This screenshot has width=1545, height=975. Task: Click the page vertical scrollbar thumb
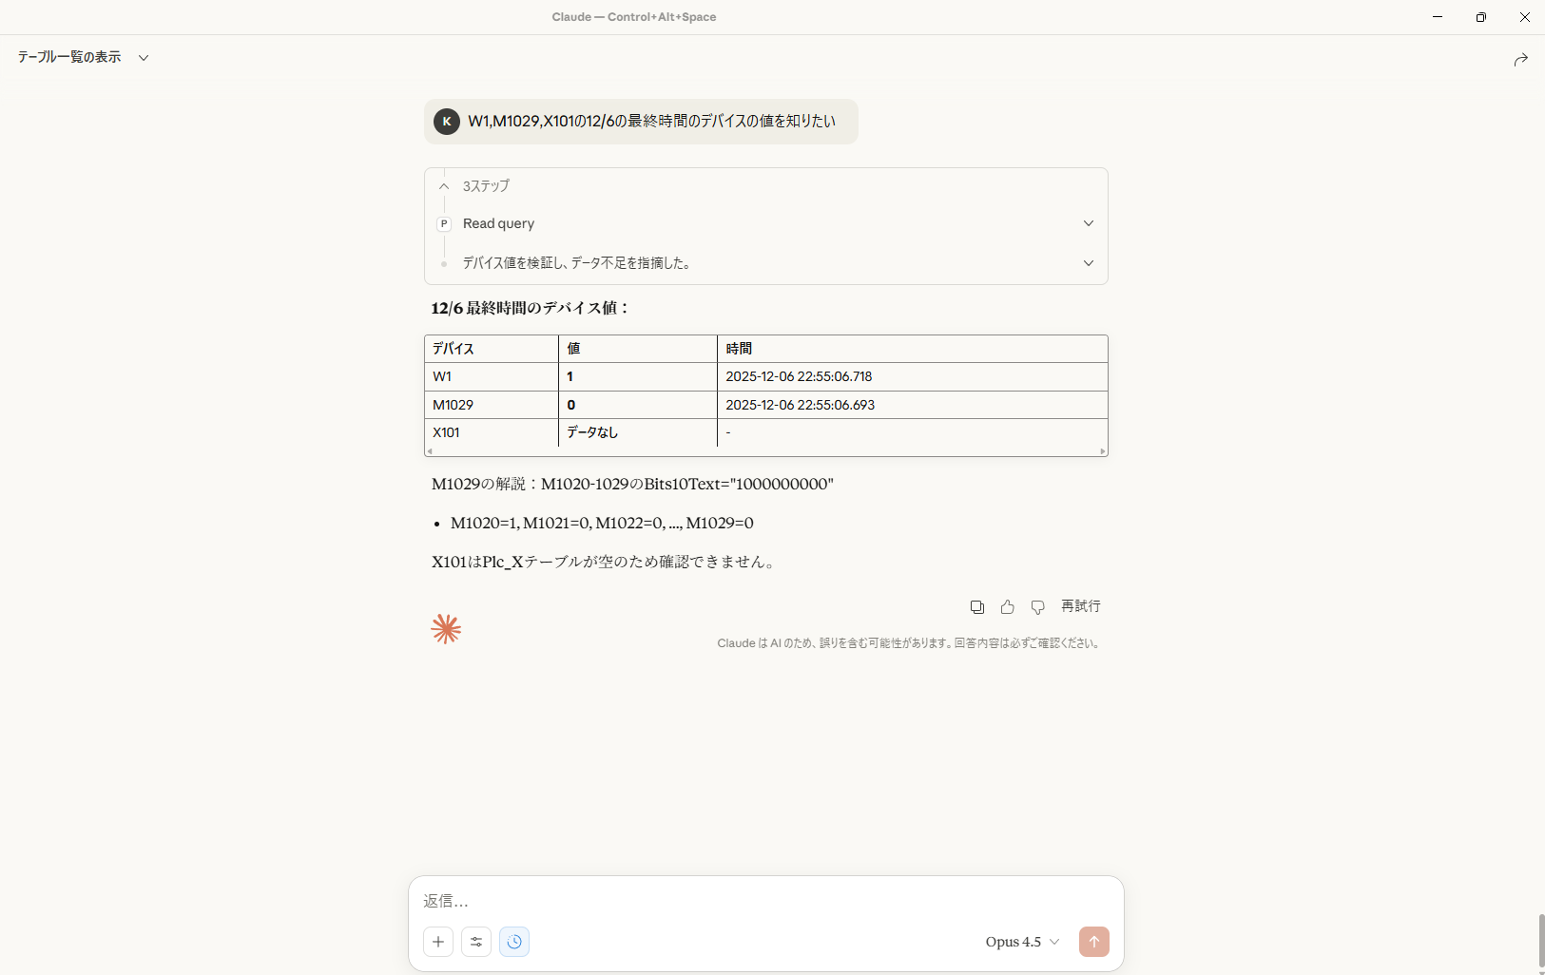tap(1539, 939)
